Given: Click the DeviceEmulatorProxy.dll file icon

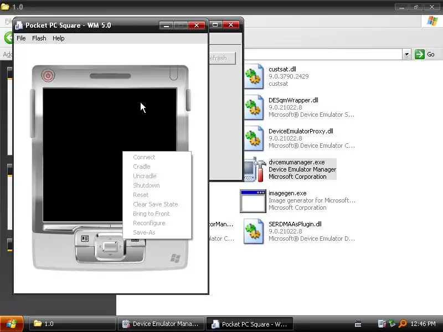Looking at the screenshot, I should click(x=254, y=138).
